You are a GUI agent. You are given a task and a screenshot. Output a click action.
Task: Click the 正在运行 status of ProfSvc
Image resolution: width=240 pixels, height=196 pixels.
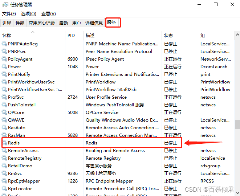tap(173, 97)
